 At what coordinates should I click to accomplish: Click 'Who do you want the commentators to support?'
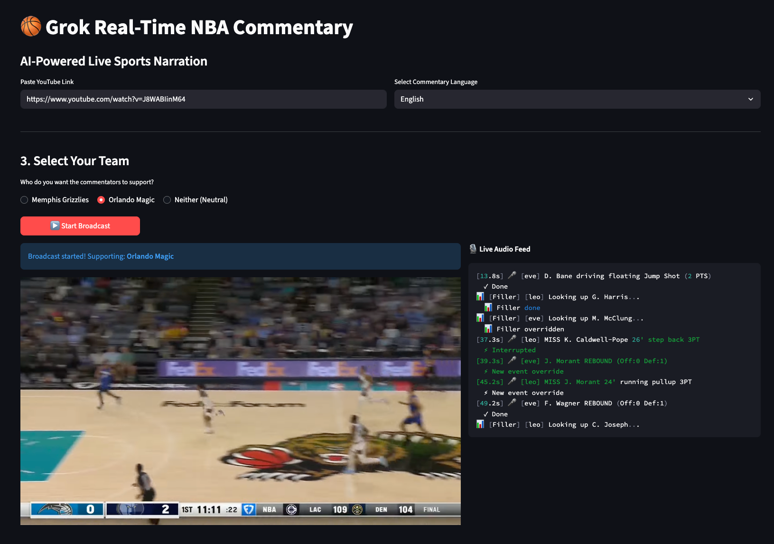[x=87, y=182]
